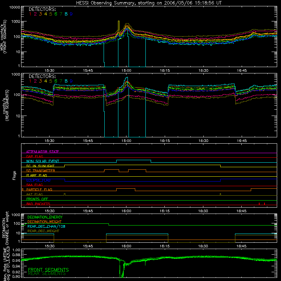Viewport: 281px width, 281px height.
Task: Click the DECIMATION_ENERGY legend label
Action: tap(45, 217)
